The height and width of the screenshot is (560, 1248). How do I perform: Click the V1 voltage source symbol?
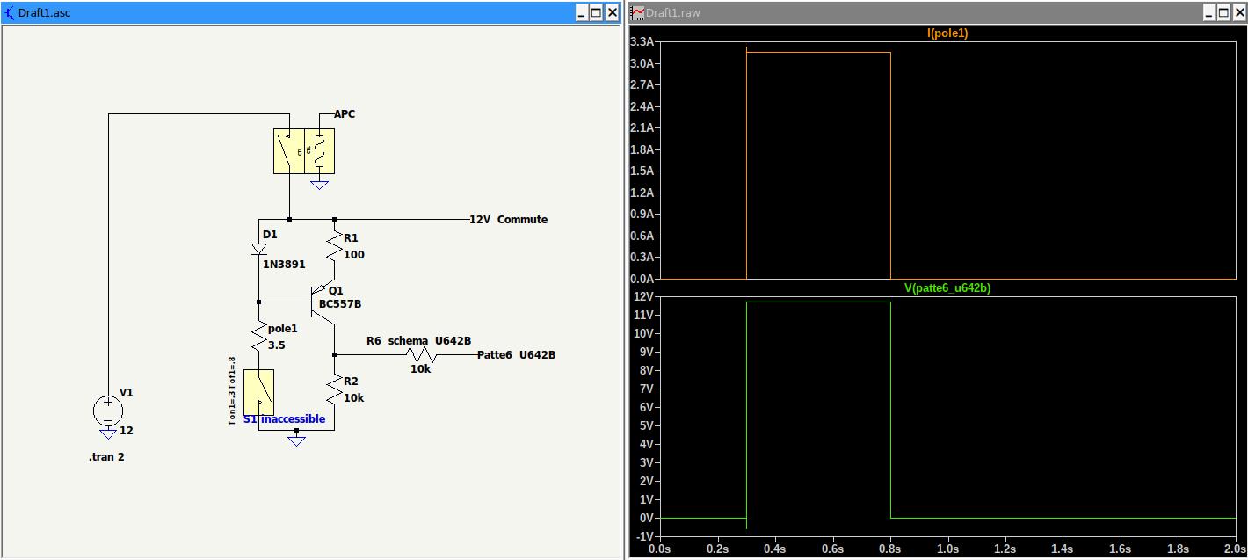(108, 411)
